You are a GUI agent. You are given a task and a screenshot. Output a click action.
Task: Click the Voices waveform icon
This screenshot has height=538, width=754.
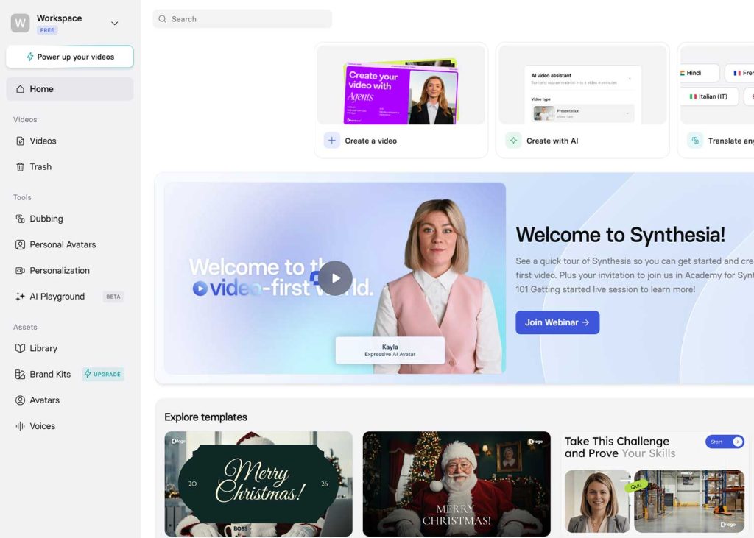click(x=20, y=426)
